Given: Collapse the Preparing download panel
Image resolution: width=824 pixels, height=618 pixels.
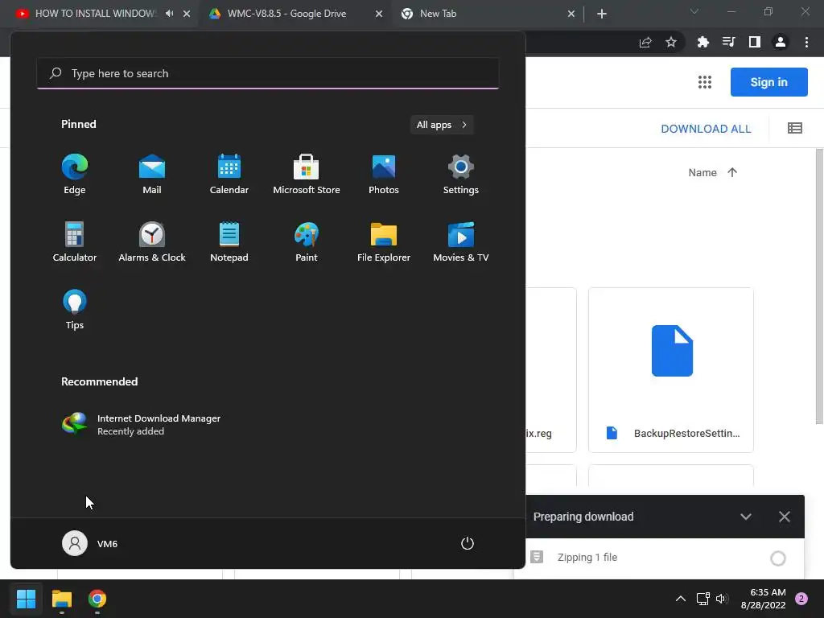Looking at the screenshot, I should tap(745, 517).
